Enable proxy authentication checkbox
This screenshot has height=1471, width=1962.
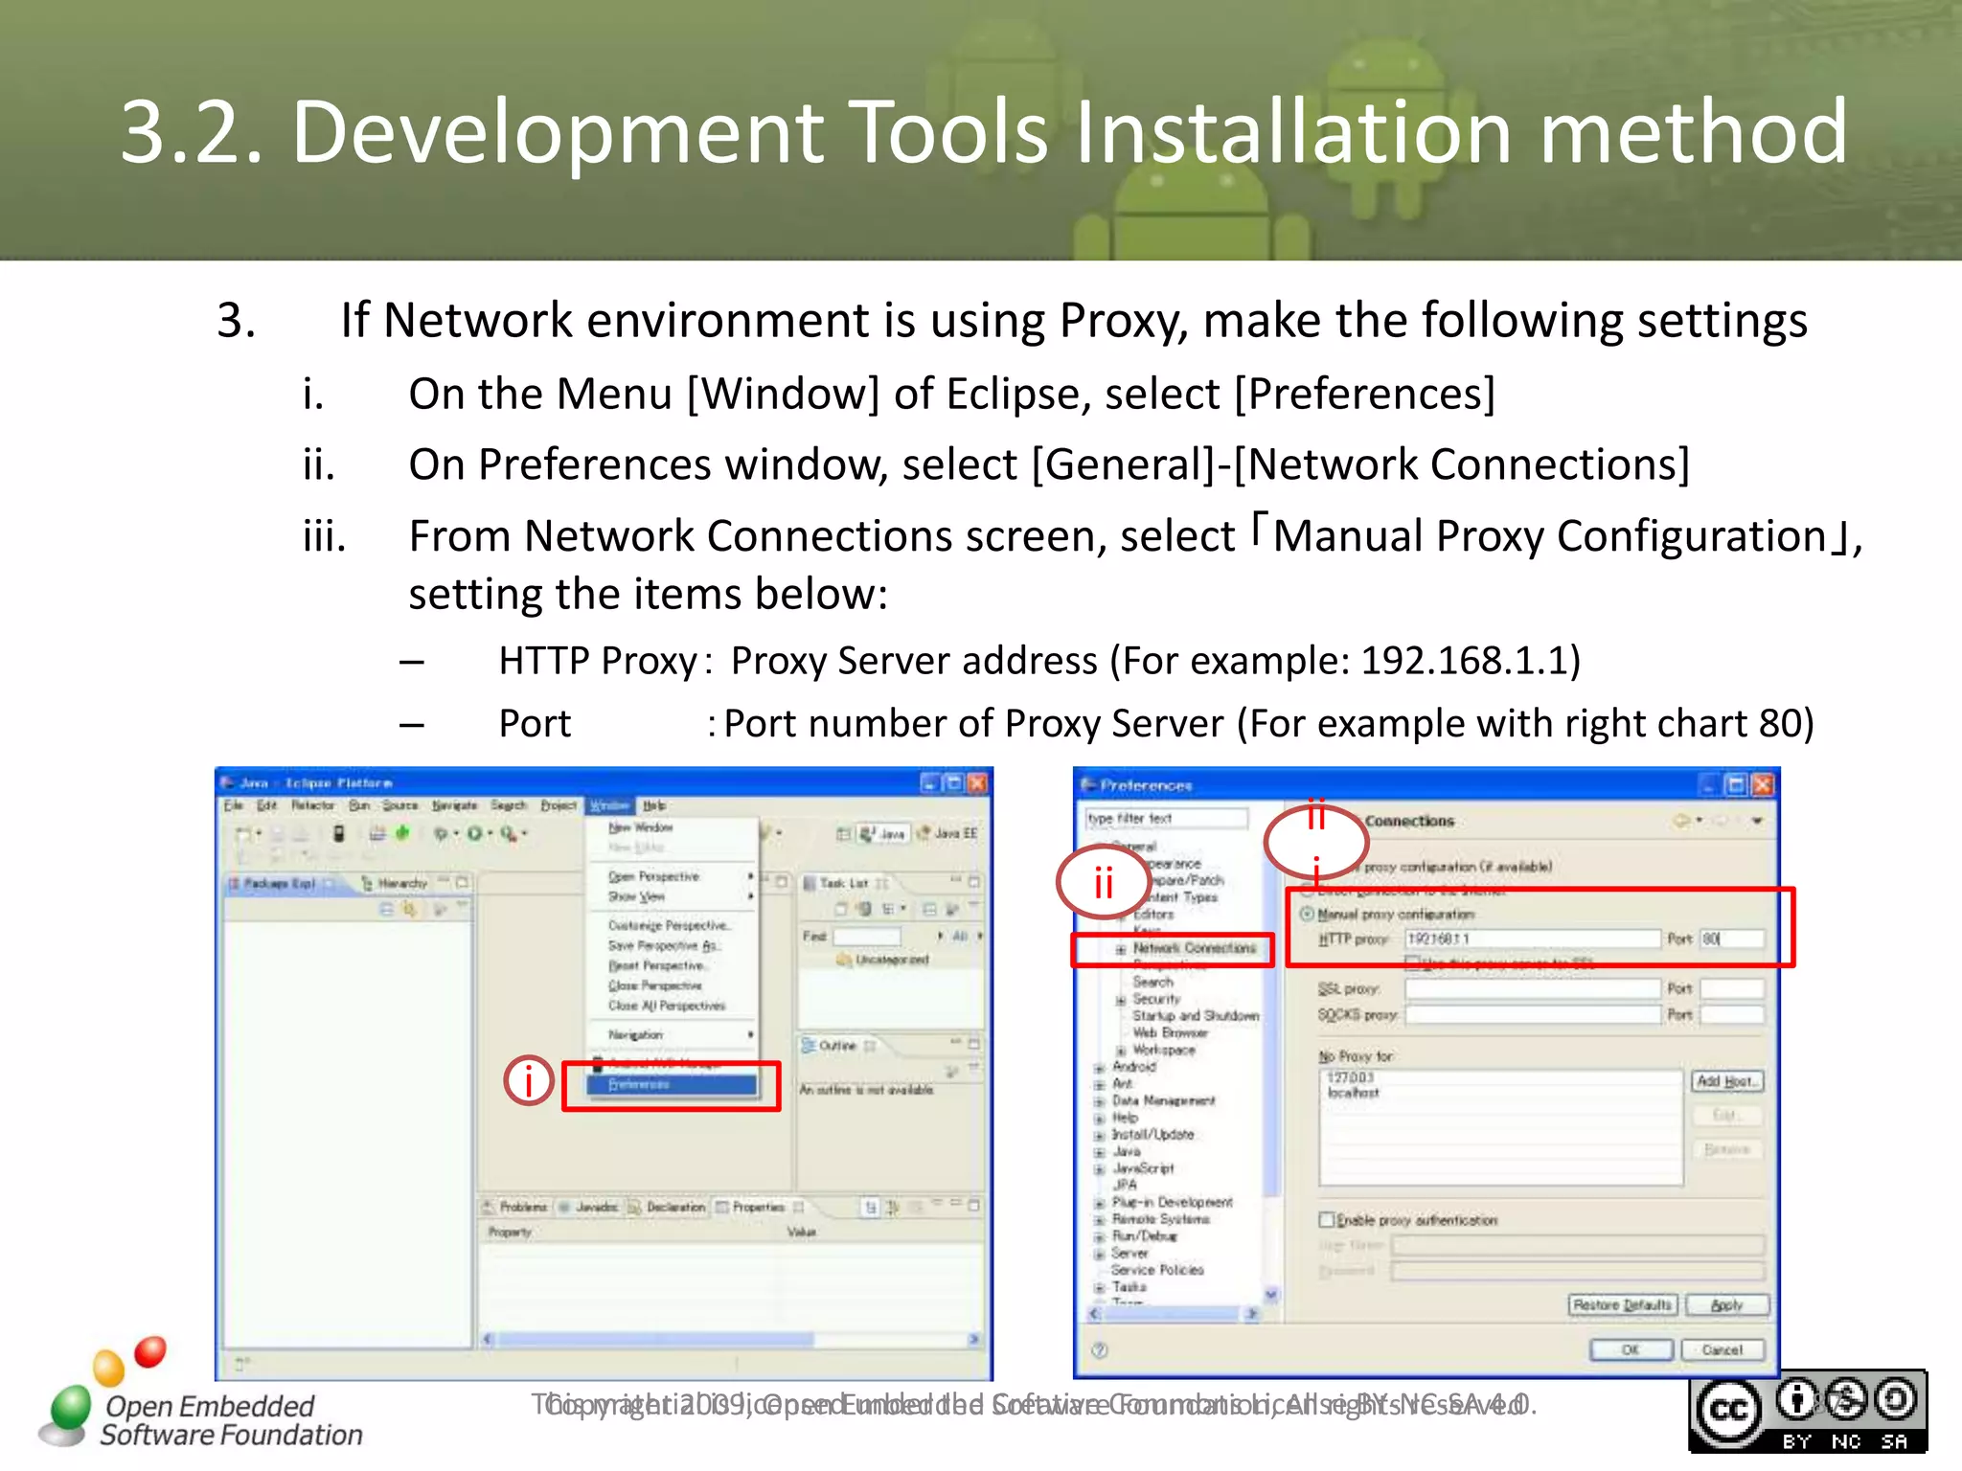pyautogui.click(x=1327, y=1219)
